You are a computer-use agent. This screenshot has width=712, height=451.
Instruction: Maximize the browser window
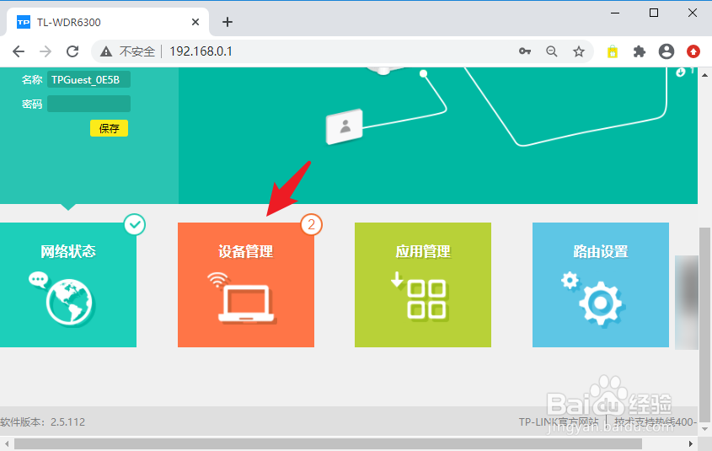[x=654, y=13]
